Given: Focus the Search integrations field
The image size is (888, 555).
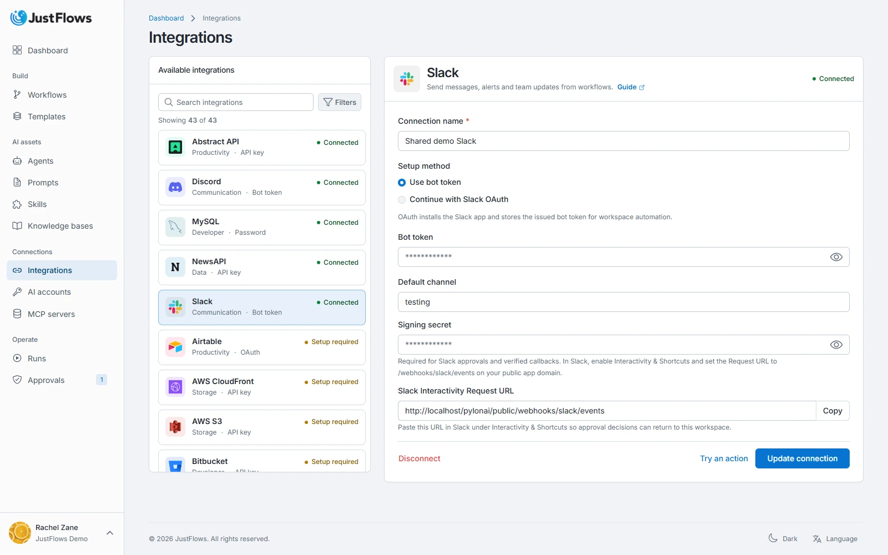Looking at the screenshot, I should pyautogui.click(x=236, y=102).
